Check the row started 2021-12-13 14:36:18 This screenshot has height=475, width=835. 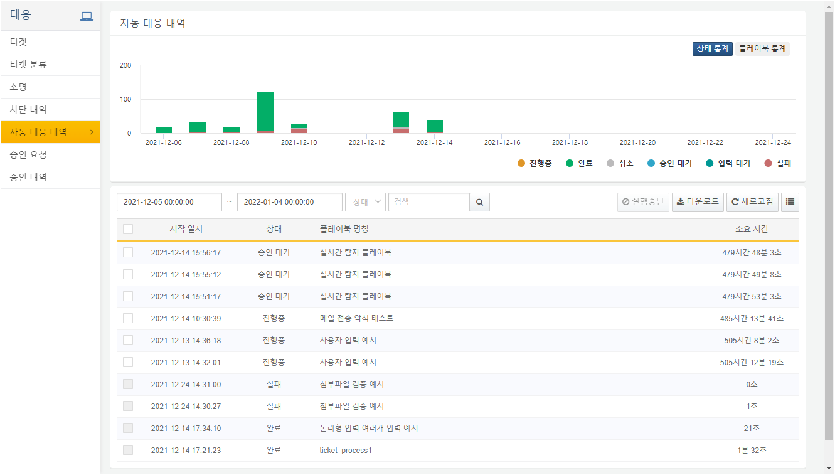(x=128, y=340)
